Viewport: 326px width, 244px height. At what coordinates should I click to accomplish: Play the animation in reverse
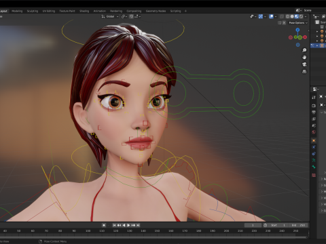coord(124,225)
